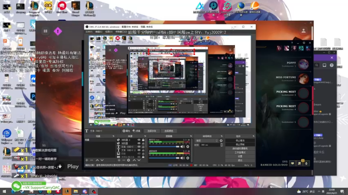The image size is (348, 195).
Task: Click search icon in purple window
Action: point(317,65)
